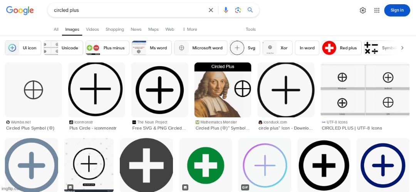Select the 'Unicode' filter chip
The height and width of the screenshot is (192, 416).
[64, 48]
